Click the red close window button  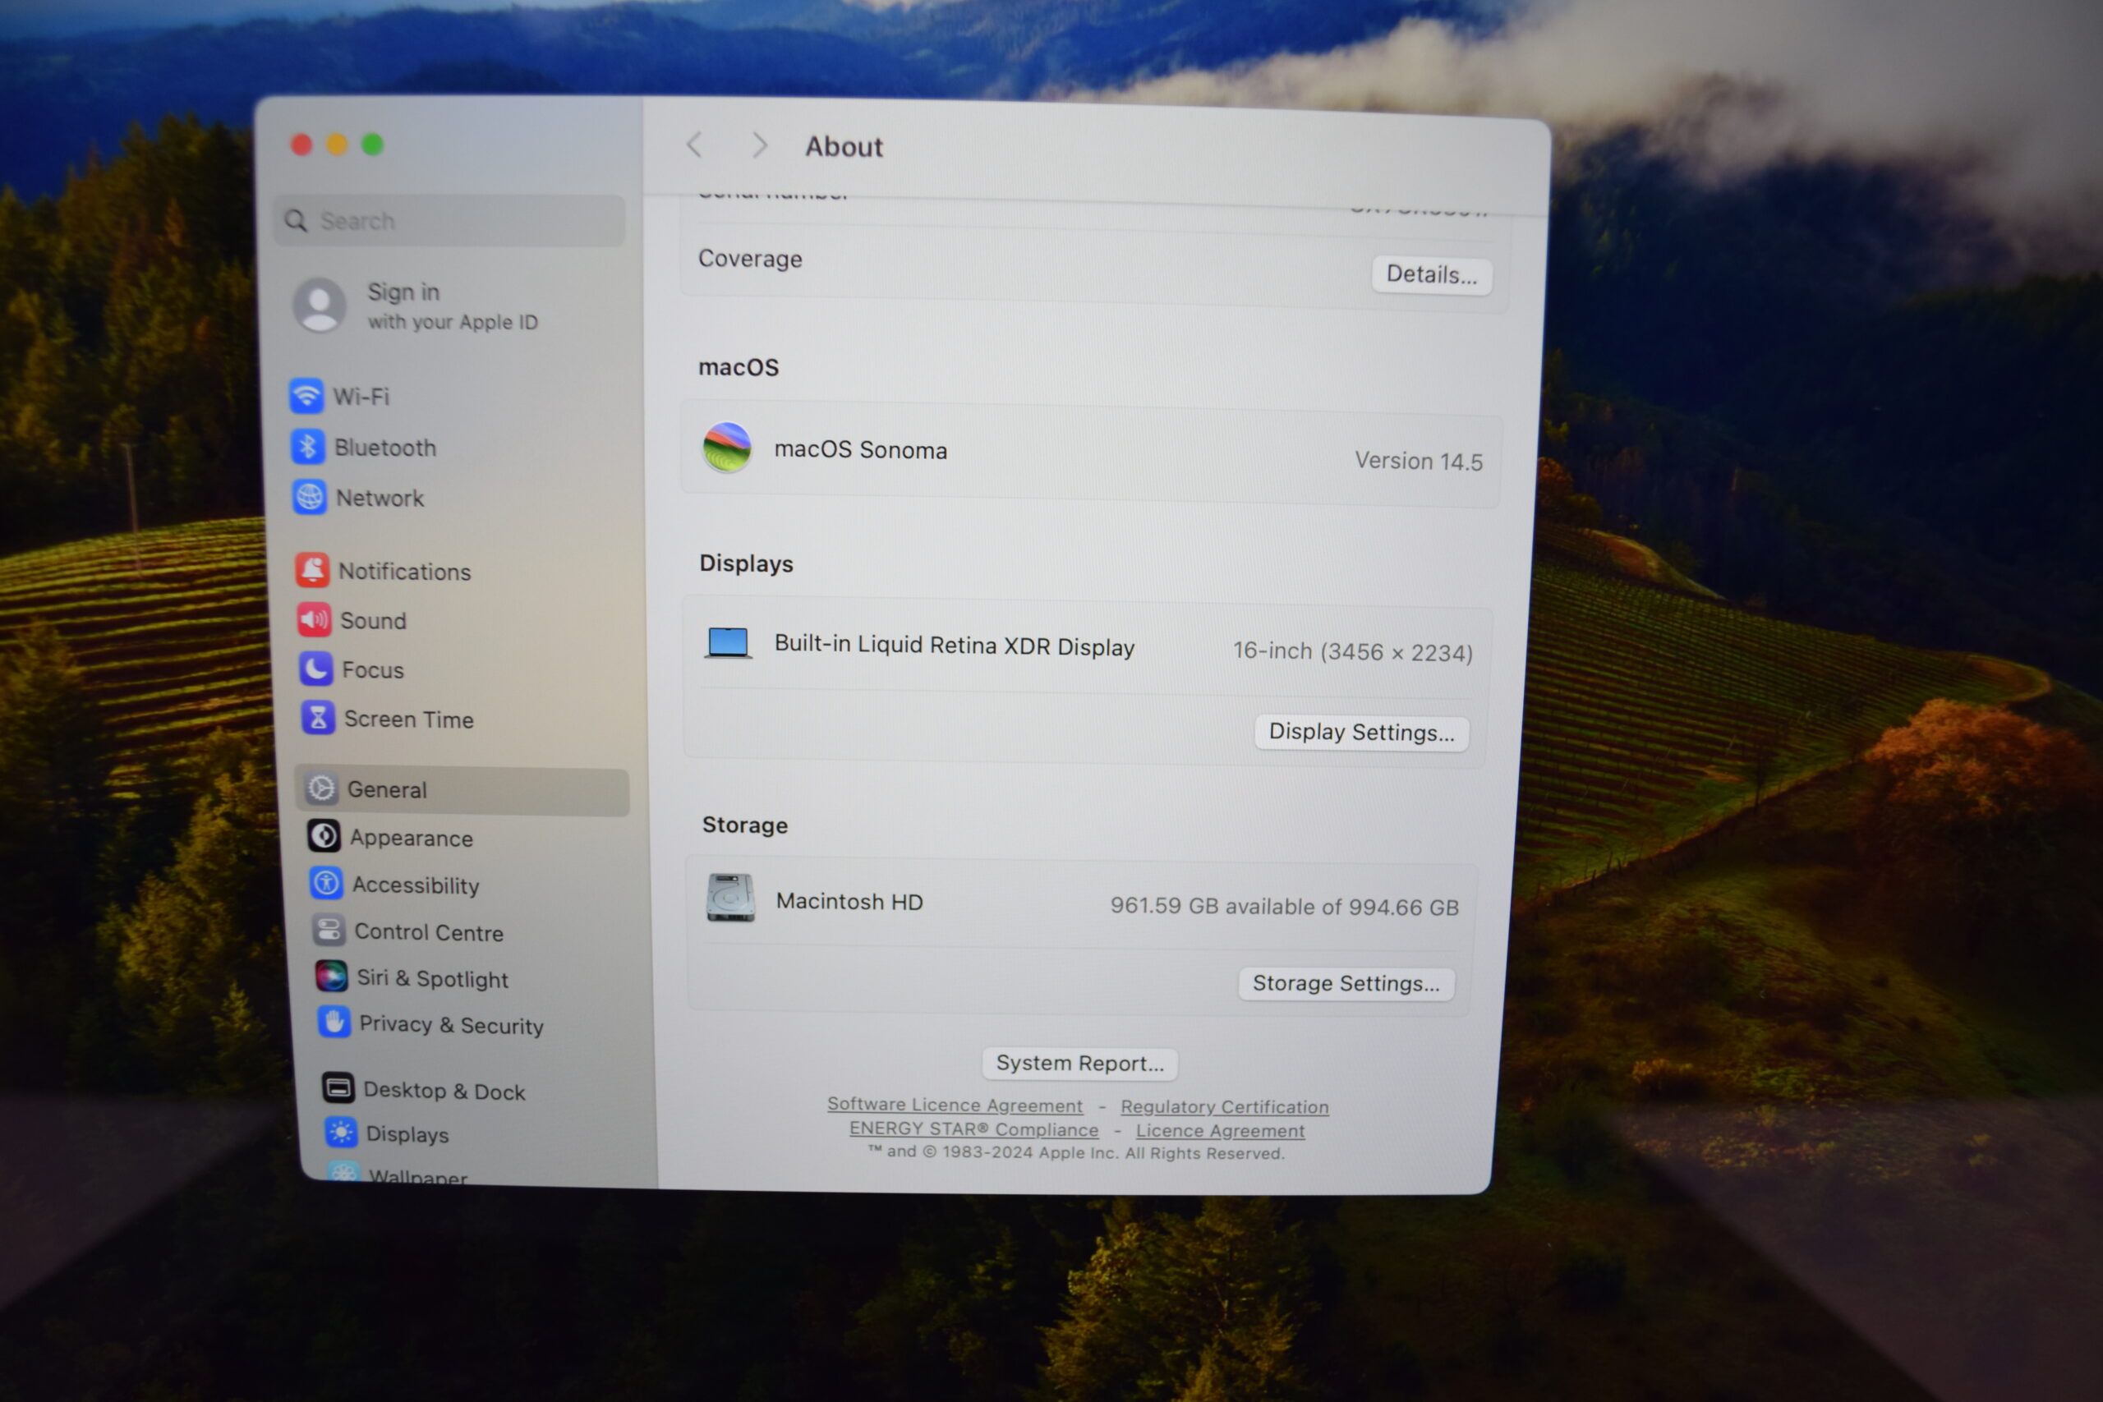pos(301,144)
